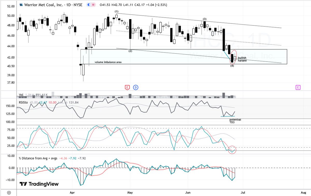Click the pink approximate-data indicator icon
This screenshot has width=311, height=196.
coord(93,5)
